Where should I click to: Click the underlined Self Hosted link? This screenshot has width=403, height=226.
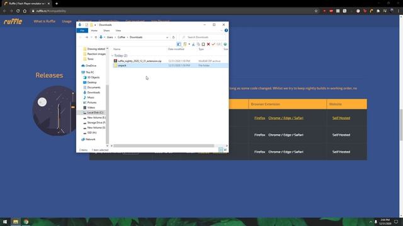(x=341, y=118)
